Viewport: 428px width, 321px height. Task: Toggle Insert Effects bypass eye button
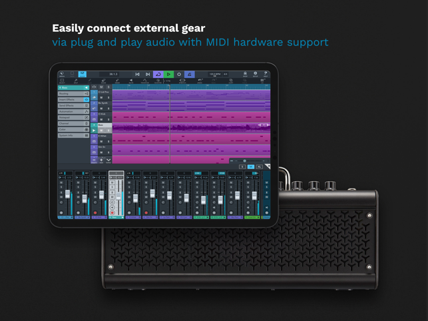[x=87, y=100]
